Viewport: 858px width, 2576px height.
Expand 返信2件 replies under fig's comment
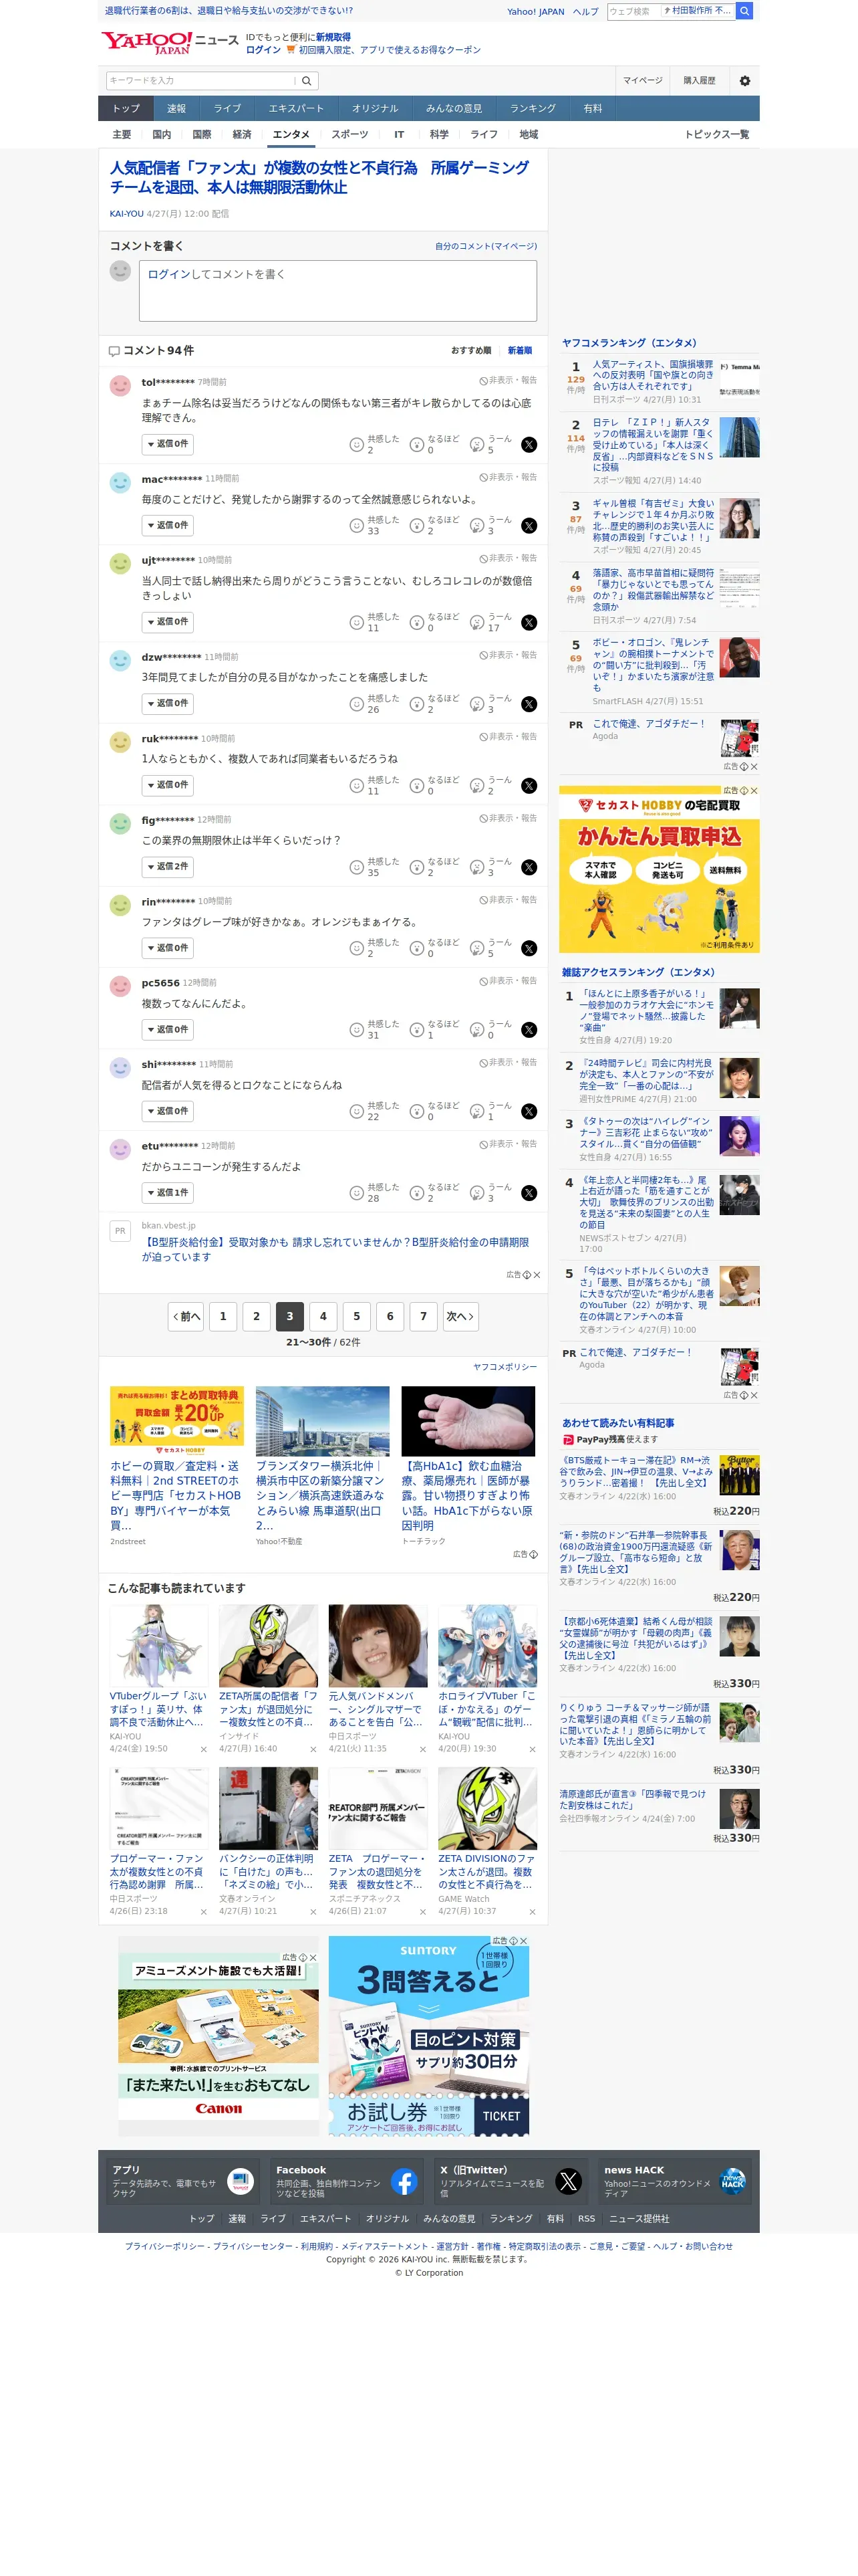(168, 867)
